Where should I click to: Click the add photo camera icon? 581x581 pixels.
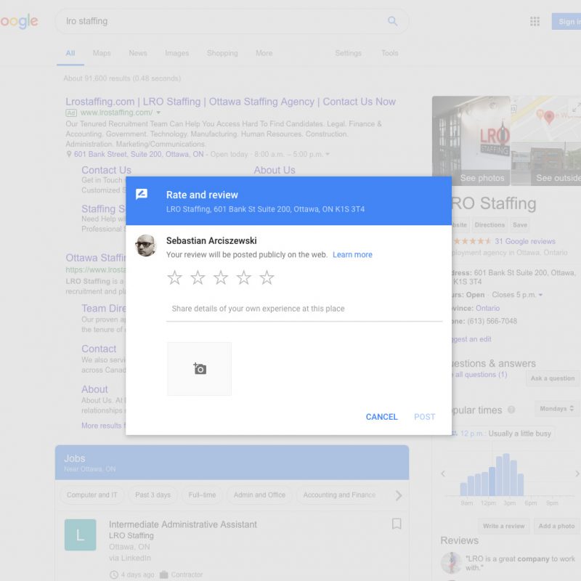[200, 369]
